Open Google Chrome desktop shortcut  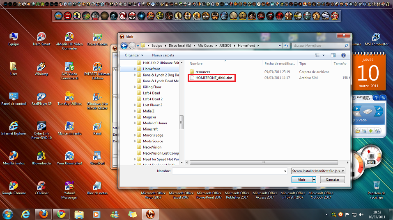[14, 188]
